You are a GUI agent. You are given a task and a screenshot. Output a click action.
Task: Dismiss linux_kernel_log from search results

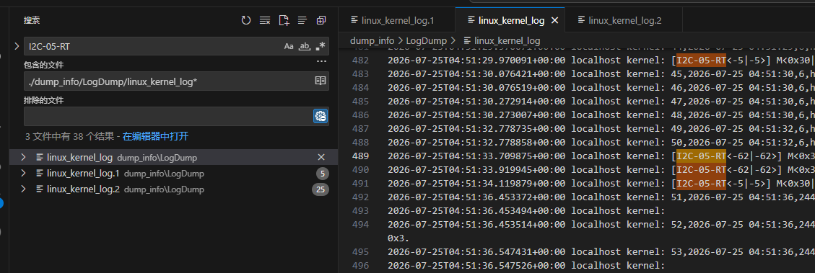click(321, 157)
